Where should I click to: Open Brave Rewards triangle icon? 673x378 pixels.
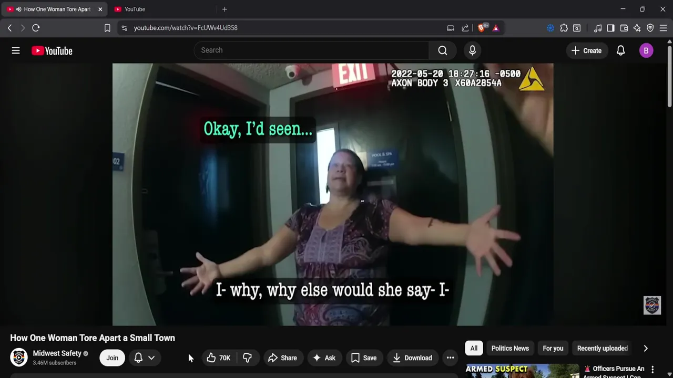point(496,28)
